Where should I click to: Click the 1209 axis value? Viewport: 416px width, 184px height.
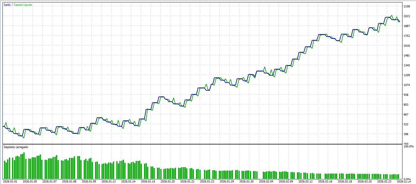[407, 75]
